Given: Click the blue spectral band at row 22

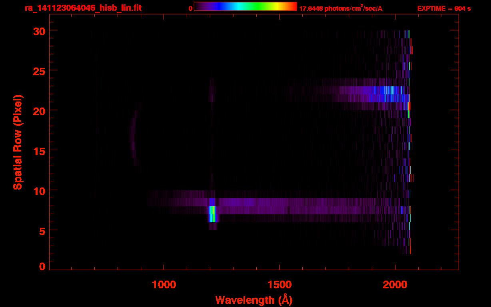Looking at the screenshot, I should tap(388, 94).
